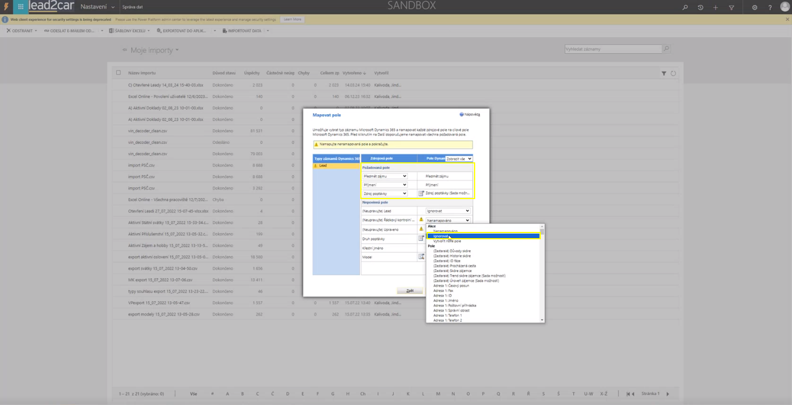792x405 pixels.
Task: Choose Vytvořit nové pole from the list
Action: (x=447, y=241)
